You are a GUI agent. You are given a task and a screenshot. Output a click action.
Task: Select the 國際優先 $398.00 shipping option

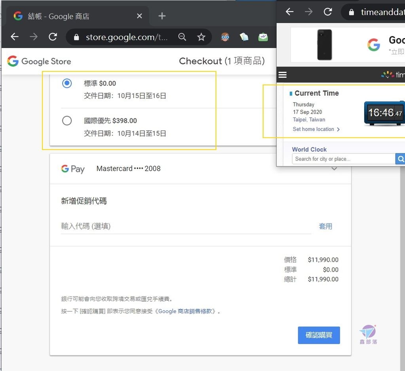pyautogui.click(x=67, y=120)
